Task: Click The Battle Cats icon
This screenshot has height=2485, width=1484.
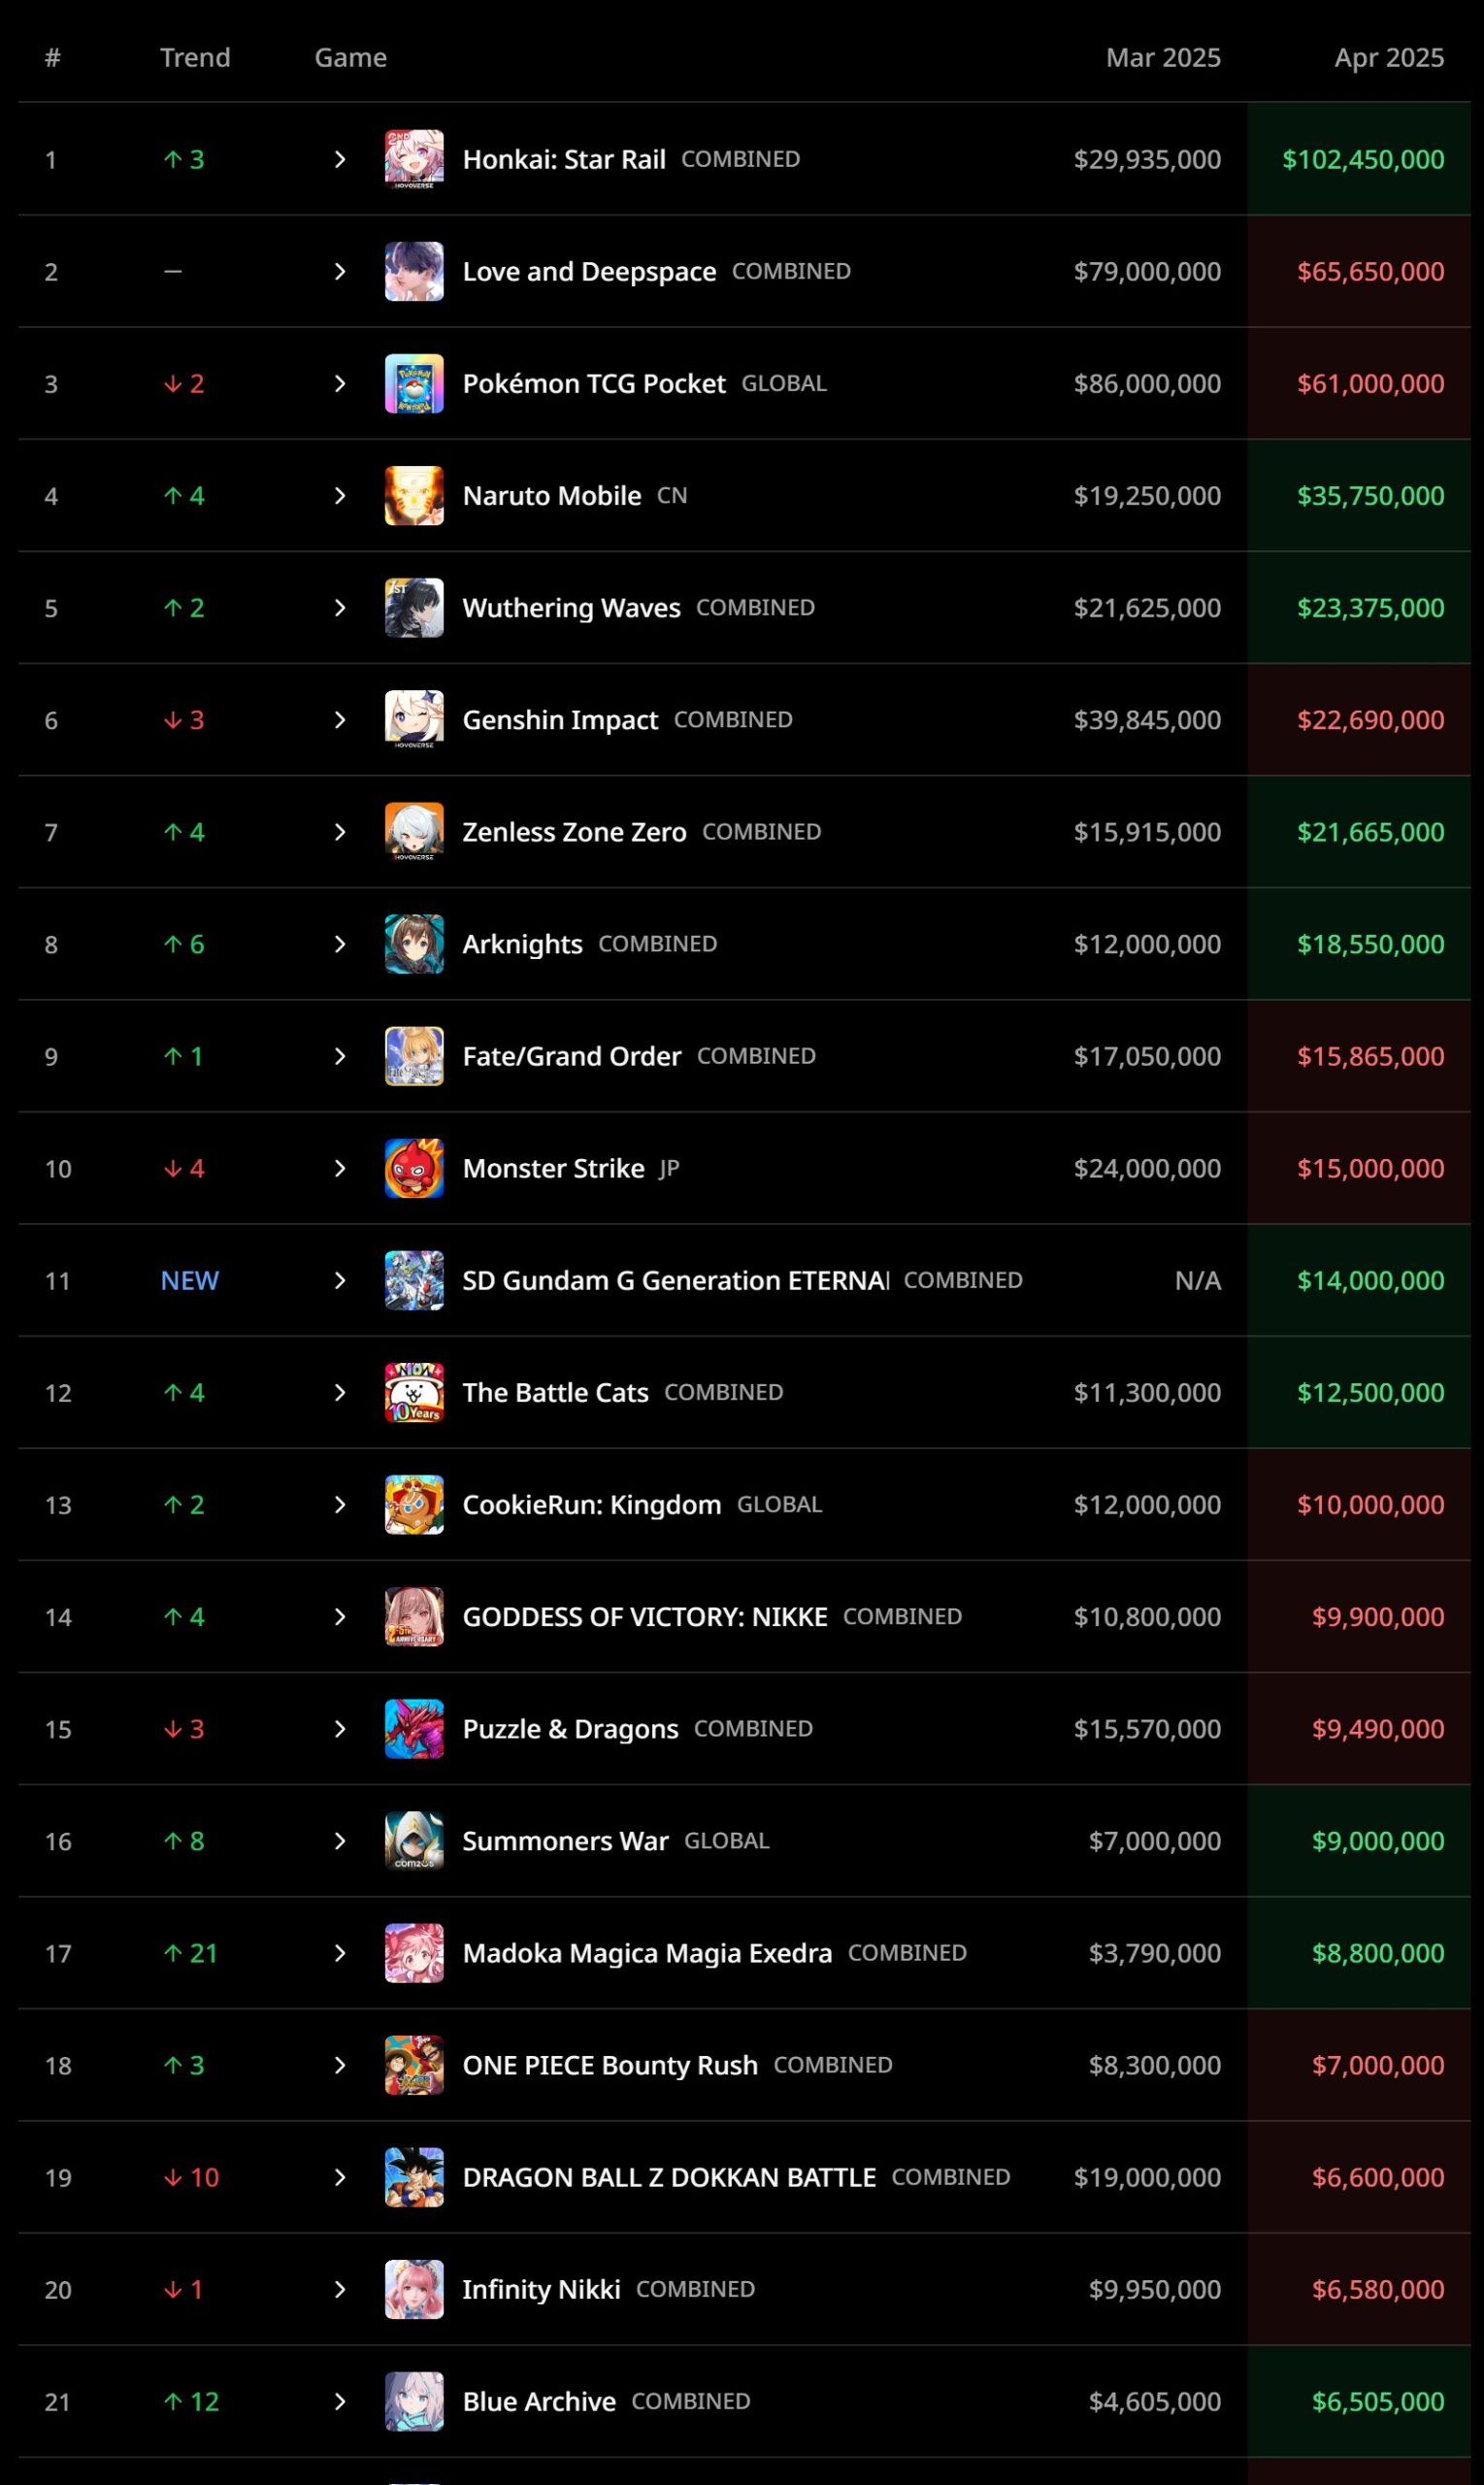Action: pyautogui.click(x=414, y=1392)
